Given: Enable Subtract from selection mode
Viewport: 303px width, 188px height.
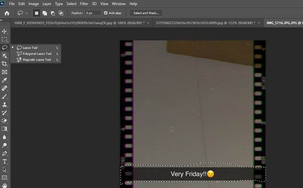Looking at the screenshot, I should (53, 13).
